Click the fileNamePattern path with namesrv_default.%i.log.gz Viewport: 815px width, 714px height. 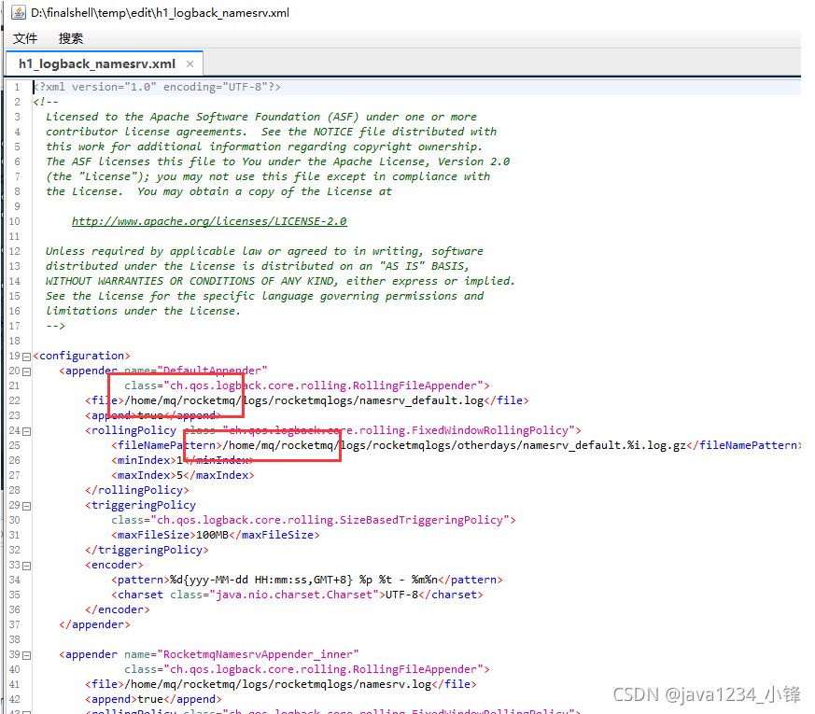(x=455, y=445)
